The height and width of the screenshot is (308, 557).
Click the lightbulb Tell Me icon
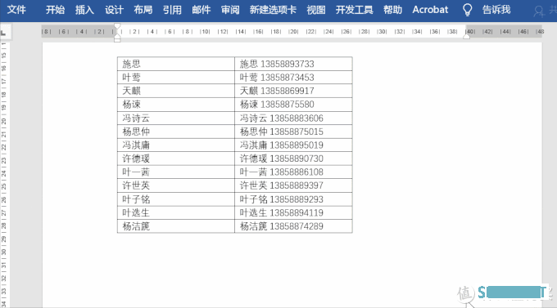[468, 10]
